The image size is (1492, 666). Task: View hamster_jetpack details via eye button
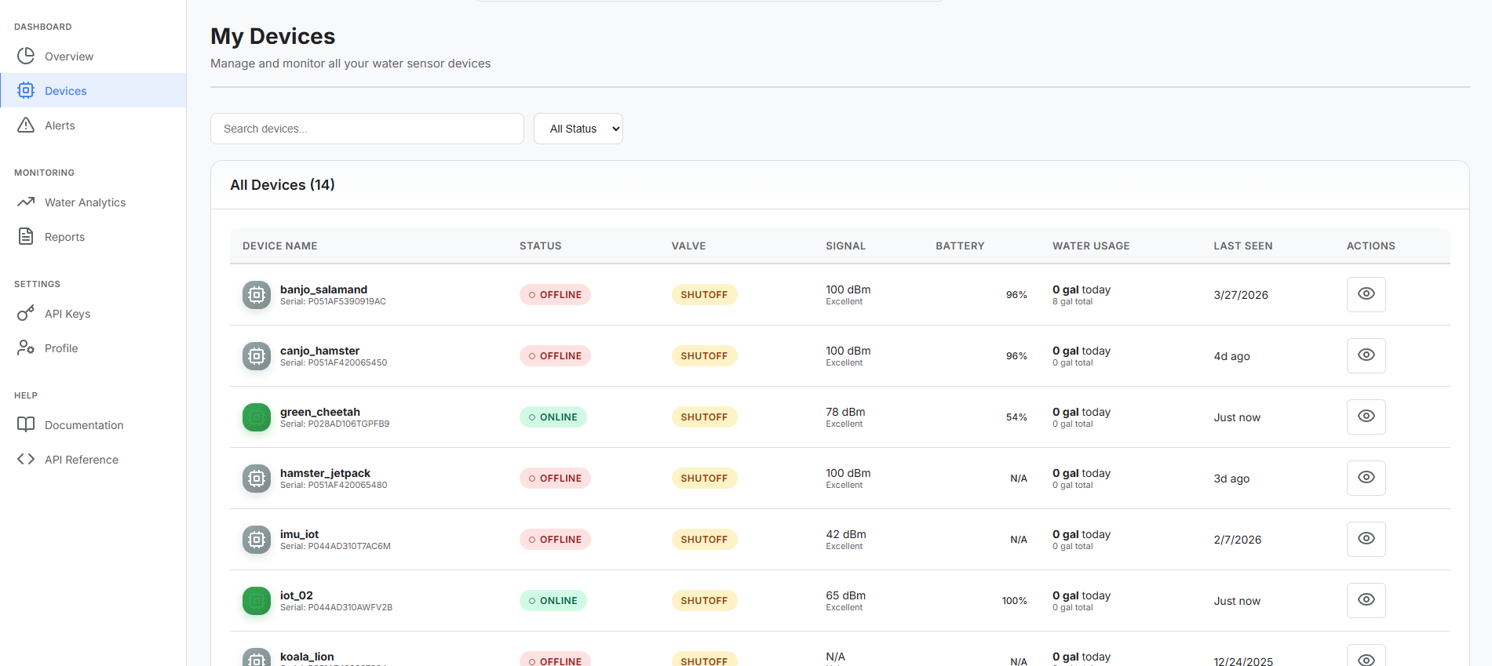tap(1366, 478)
